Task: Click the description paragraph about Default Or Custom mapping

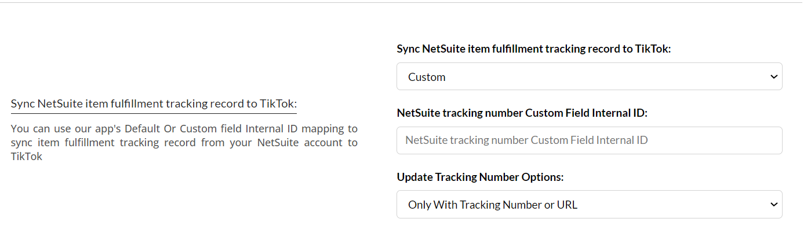Action: pyautogui.click(x=184, y=142)
